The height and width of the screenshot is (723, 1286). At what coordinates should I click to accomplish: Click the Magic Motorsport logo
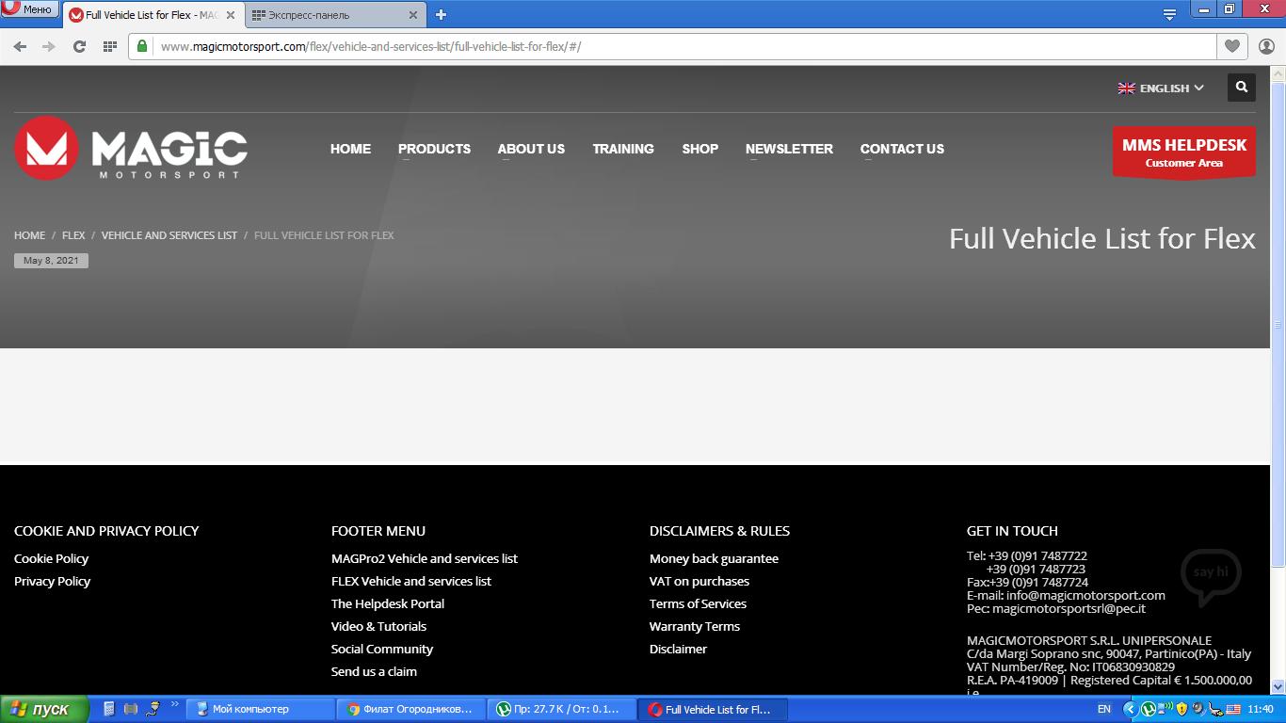[131, 148]
